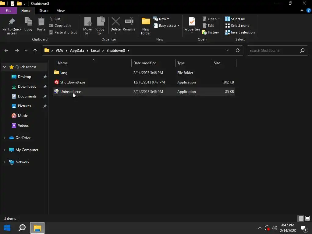Open the Help question mark icon
312x234 pixels.
(x=309, y=11)
